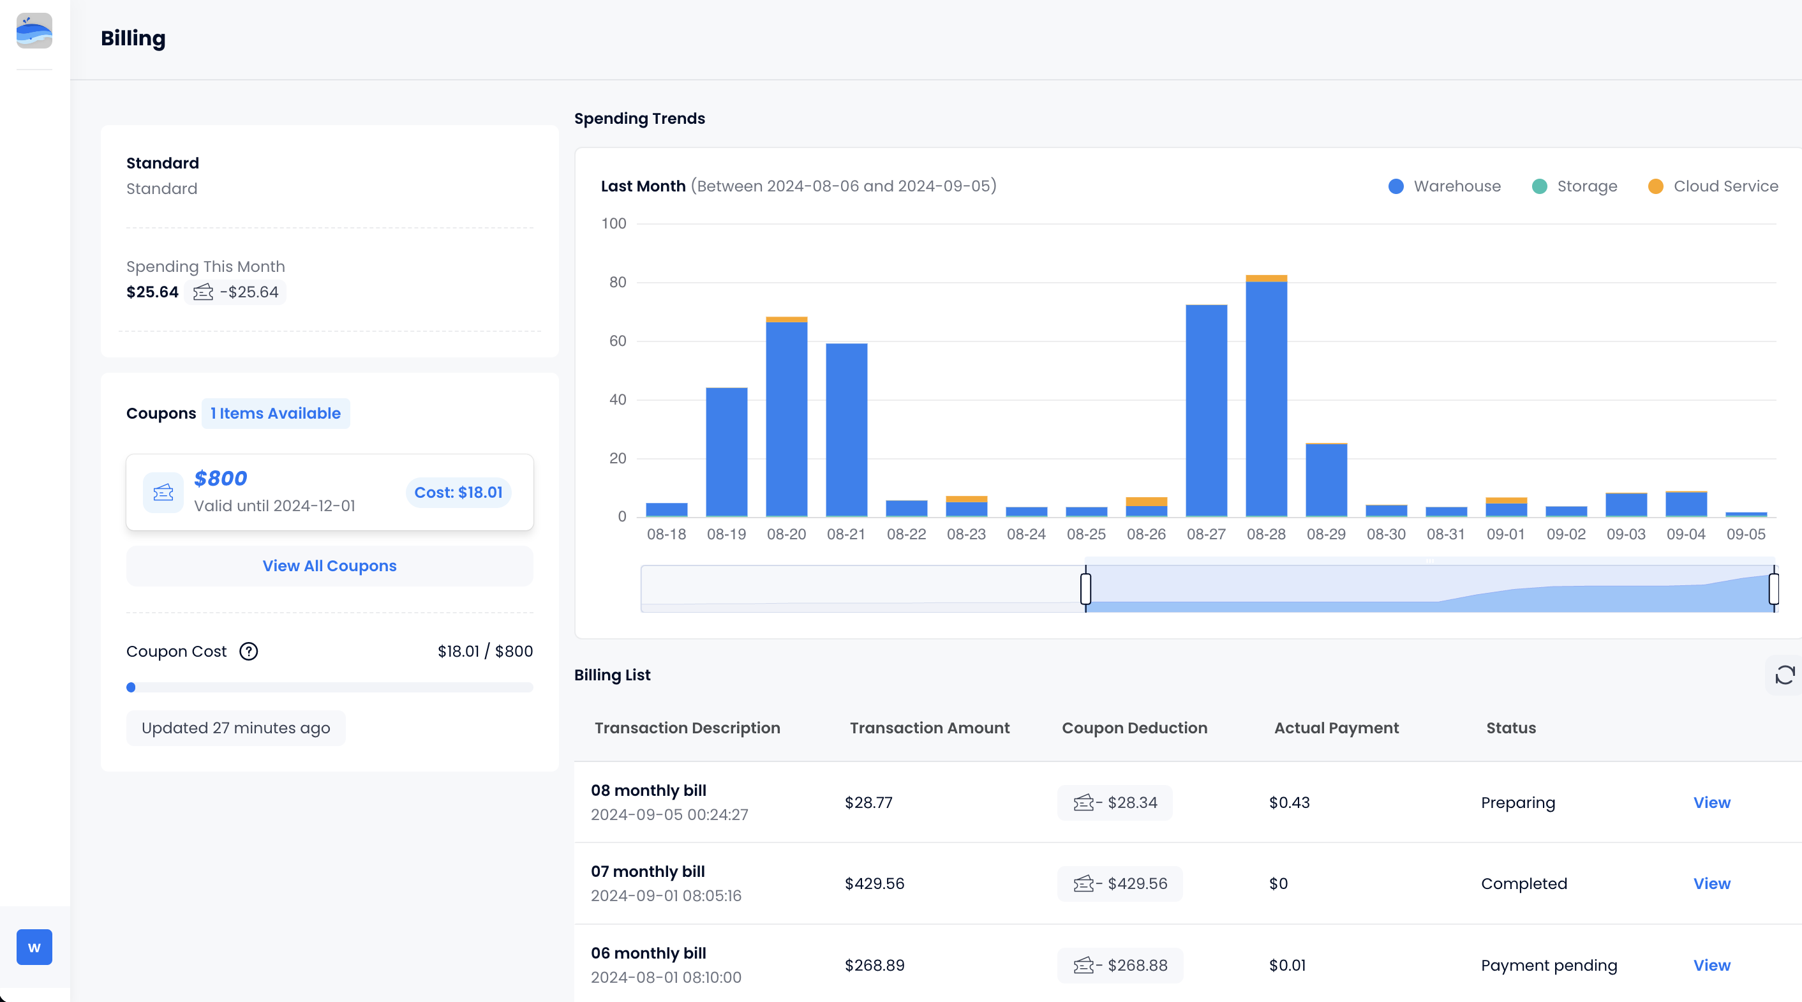This screenshot has width=1802, height=1002.
Task: View the 06 monthly bill
Action: click(1711, 966)
